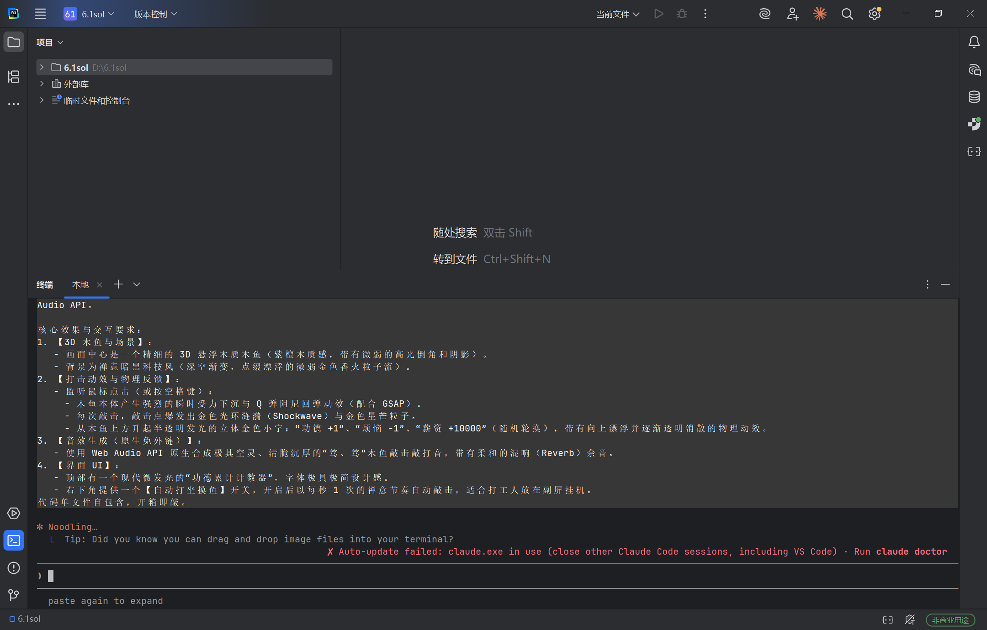Open terminal panel options vertical dots
987x630 pixels.
tap(927, 284)
